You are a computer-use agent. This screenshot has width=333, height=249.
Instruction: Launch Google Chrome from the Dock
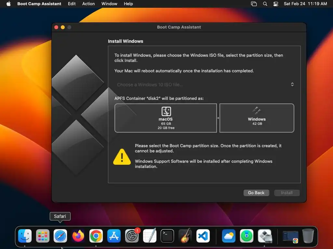(96, 236)
